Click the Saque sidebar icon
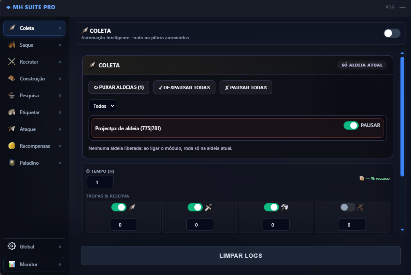 [x=12, y=45]
